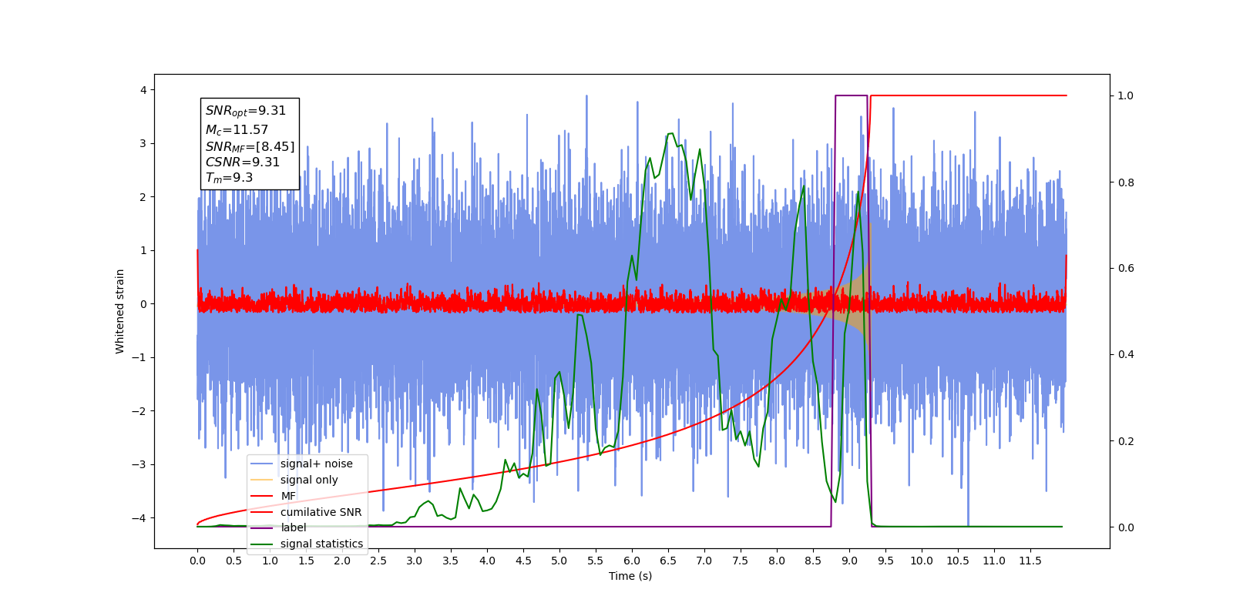Click the 4 tick on the strain axis
This screenshot has height=616, width=1233.
[143, 90]
